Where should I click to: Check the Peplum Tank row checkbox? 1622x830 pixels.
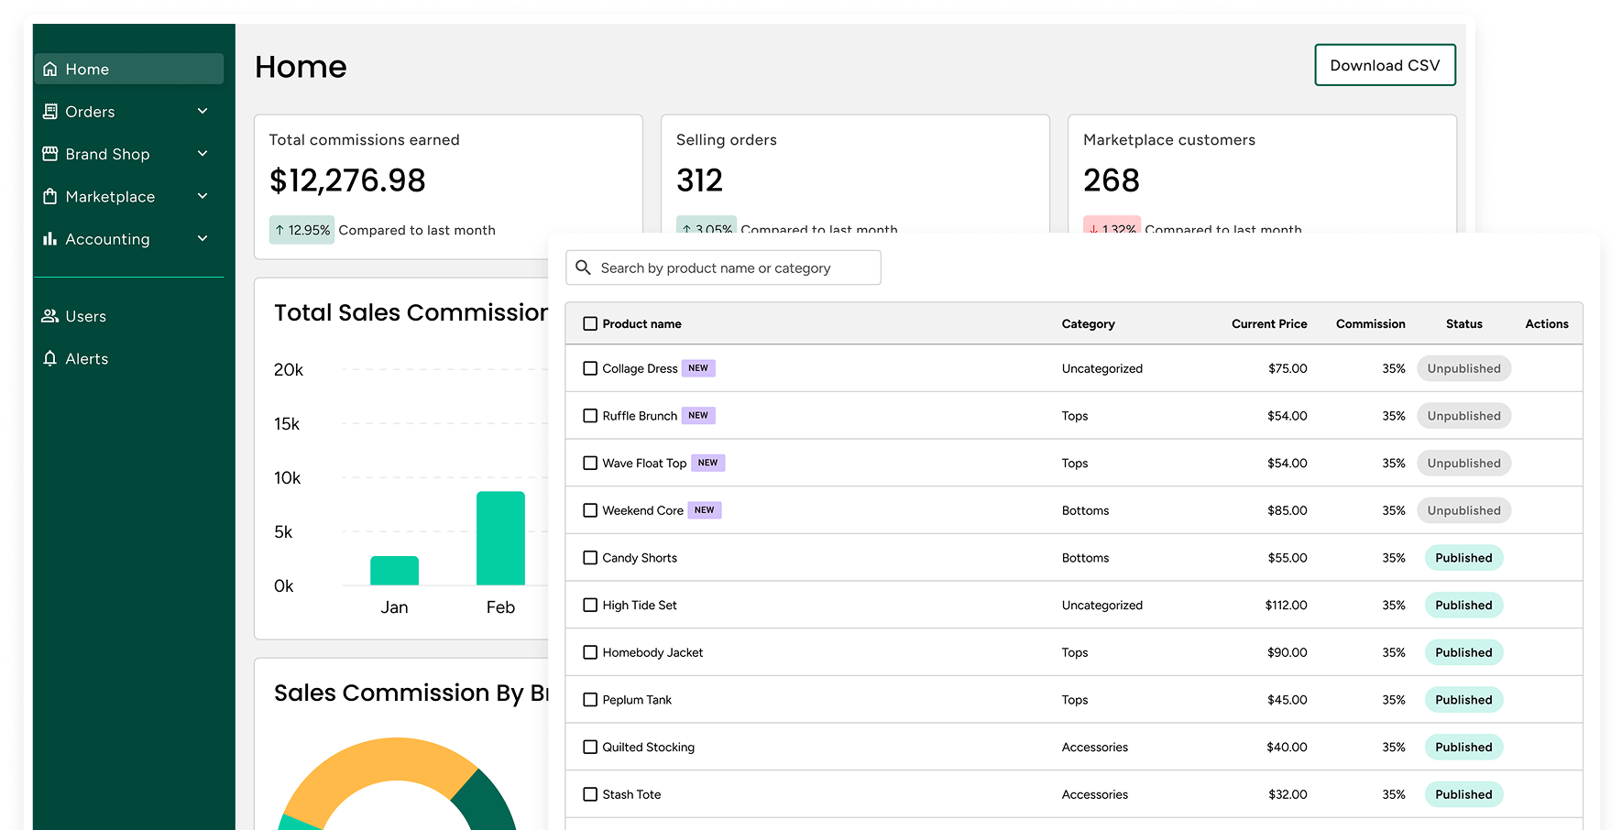click(590, 700)
